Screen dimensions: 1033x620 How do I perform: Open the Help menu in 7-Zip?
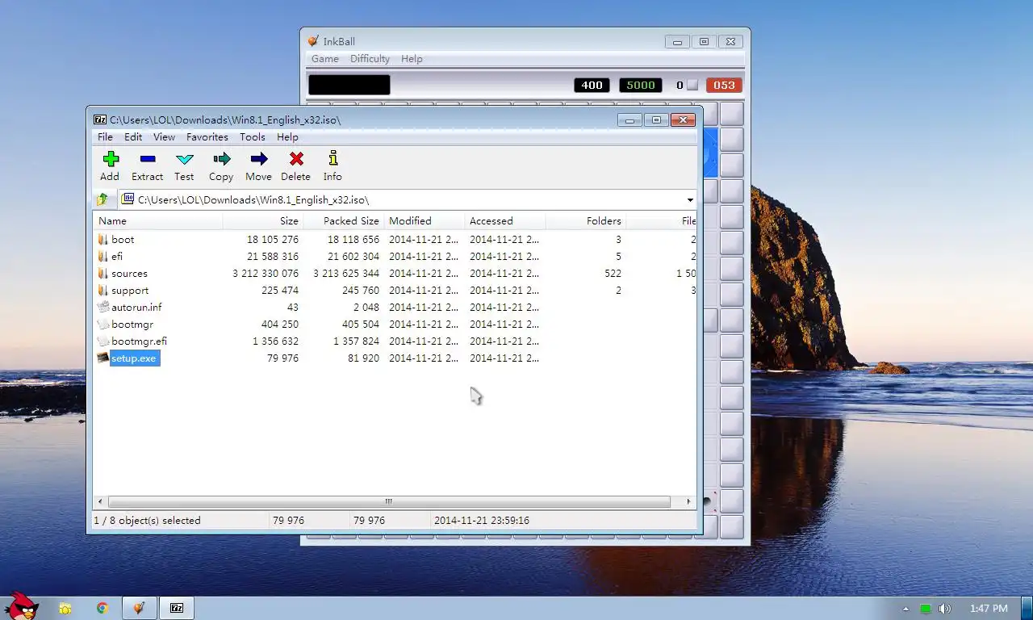pos(287,137)
